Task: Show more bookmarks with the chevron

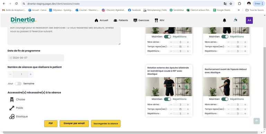Action: pos(239,10)
